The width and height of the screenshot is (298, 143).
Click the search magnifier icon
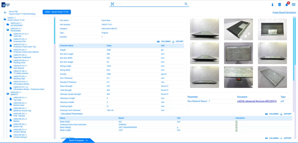pyautogui.click(x=186, y=4)
